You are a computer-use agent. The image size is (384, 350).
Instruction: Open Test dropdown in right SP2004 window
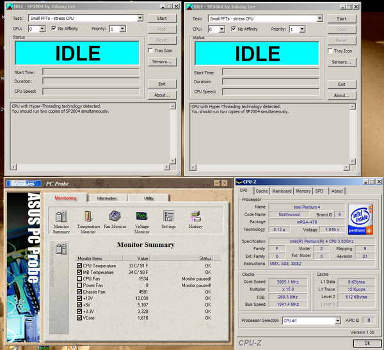[319, 19]
